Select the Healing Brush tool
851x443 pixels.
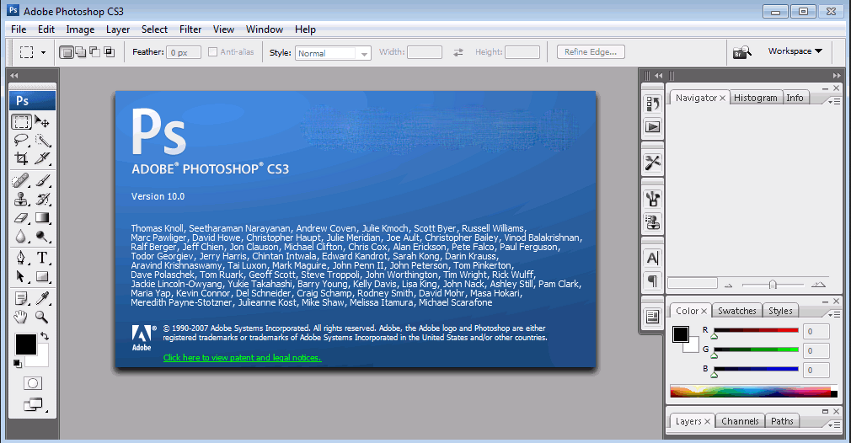[22, 180]
